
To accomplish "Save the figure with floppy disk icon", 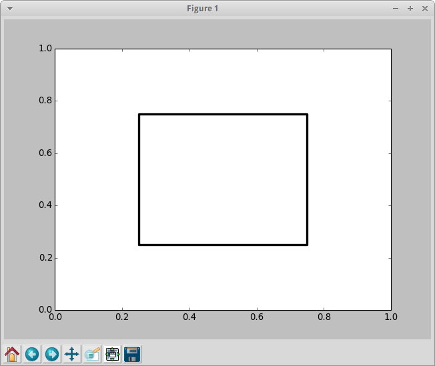I will point(132,354).
